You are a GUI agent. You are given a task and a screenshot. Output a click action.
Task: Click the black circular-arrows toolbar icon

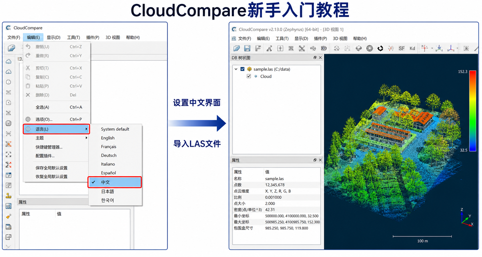tap(380, 48)
